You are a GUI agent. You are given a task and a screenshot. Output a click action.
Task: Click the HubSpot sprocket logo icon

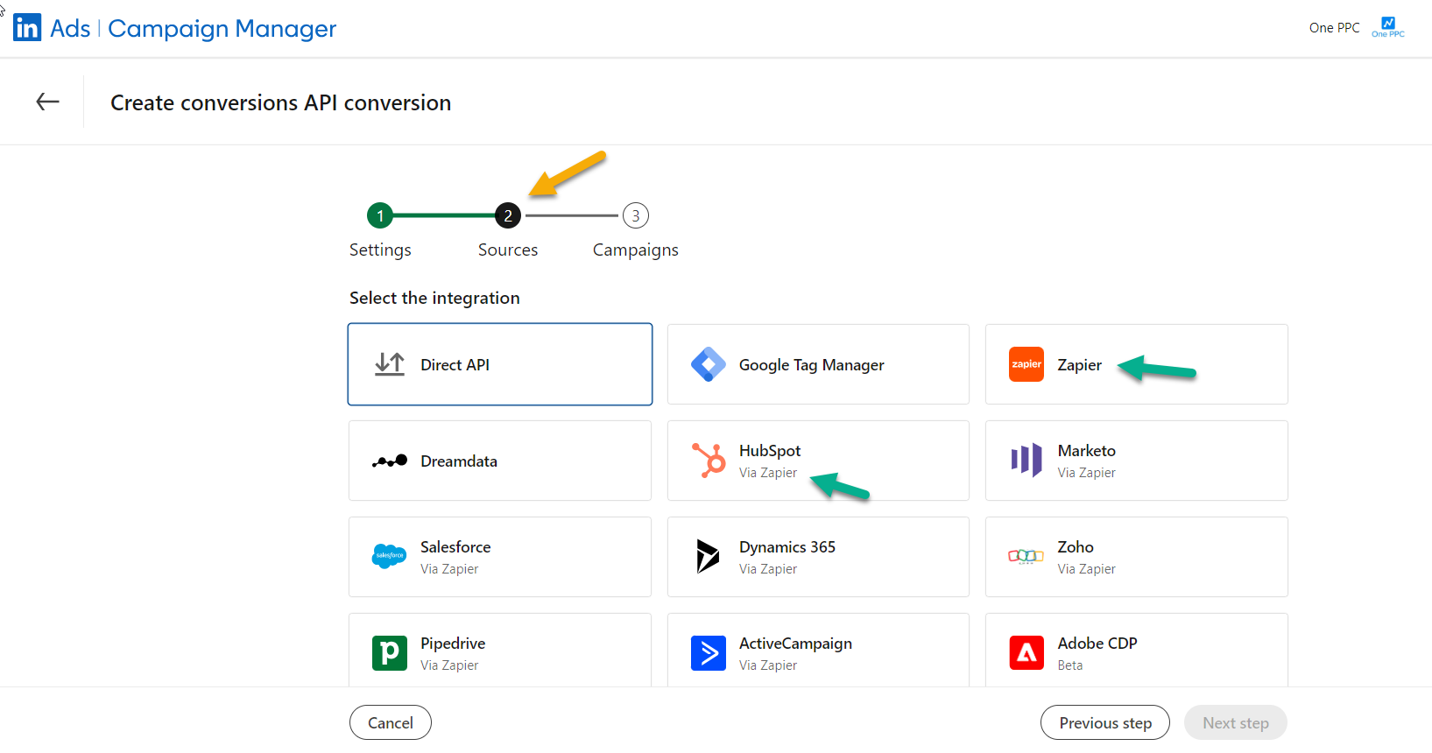(709, 461)
